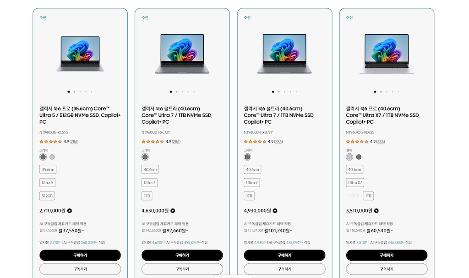This screenshot has height=278, width=469.
Task: Expand price details for 2,710,000원 laptop
Action: click(70, 211)
